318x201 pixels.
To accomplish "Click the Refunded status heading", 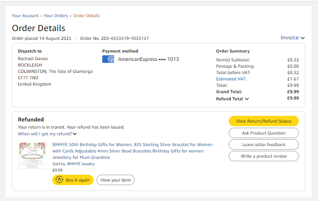I will [31, 119].
